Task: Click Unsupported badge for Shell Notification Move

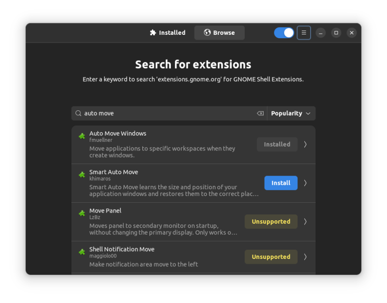Action: tap(271, 257)
